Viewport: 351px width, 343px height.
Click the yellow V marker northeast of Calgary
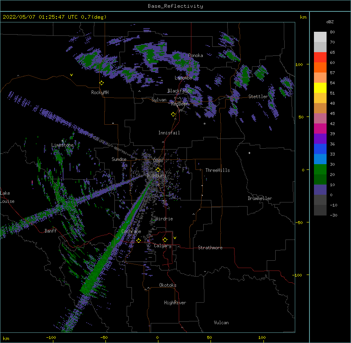[x=175, y=238]
